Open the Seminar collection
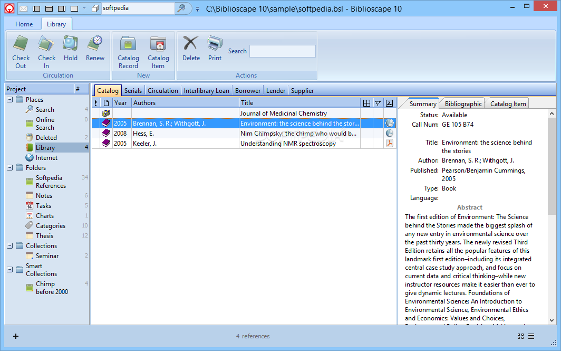561x351 pixels. pyautogui.click(x=47, y=255)
